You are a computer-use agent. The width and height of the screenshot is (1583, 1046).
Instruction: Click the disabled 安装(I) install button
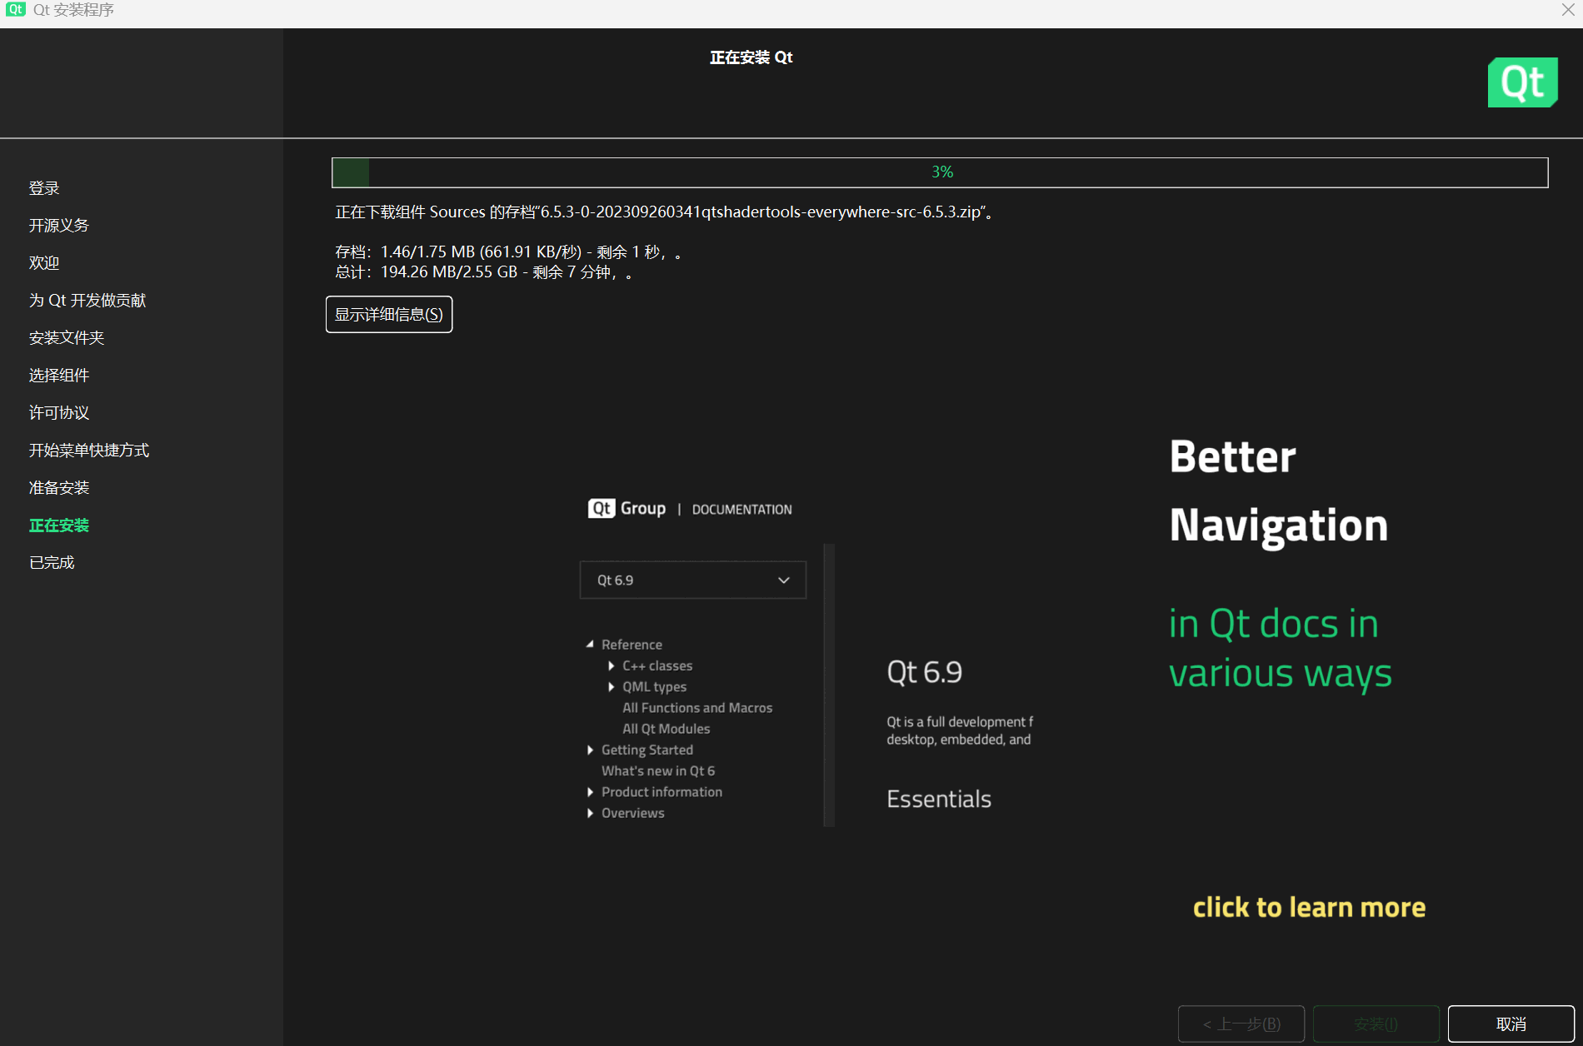tap(1376, 1024)
